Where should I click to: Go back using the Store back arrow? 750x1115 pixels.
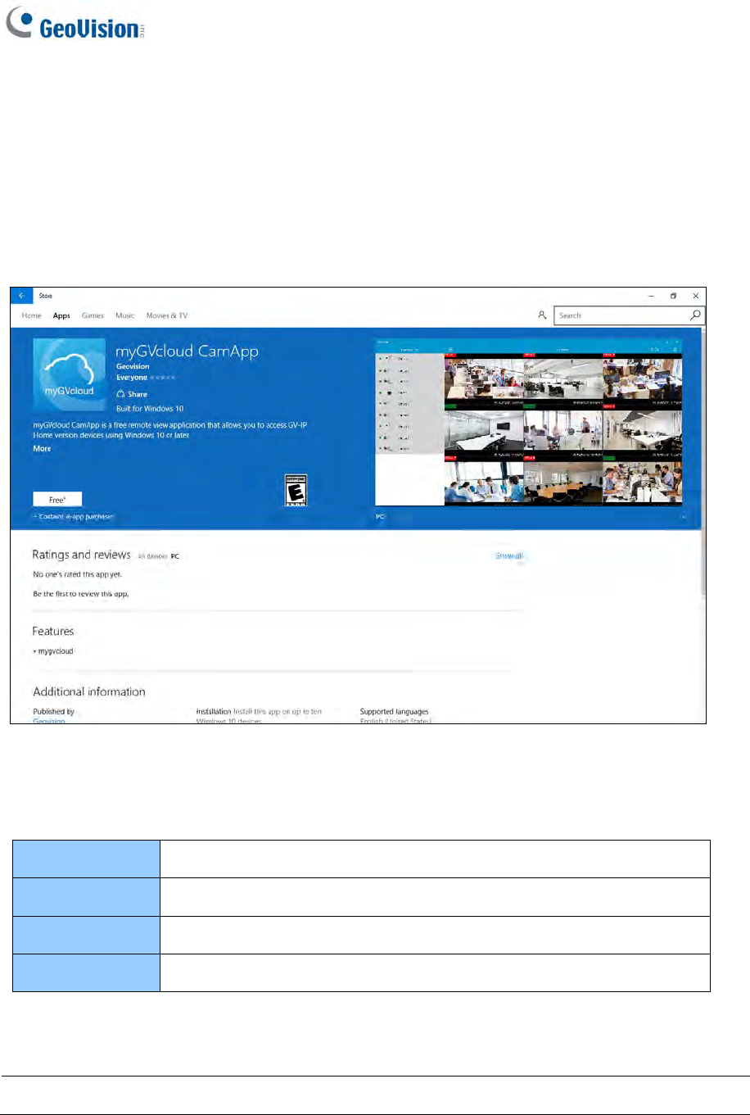point(21,296)
